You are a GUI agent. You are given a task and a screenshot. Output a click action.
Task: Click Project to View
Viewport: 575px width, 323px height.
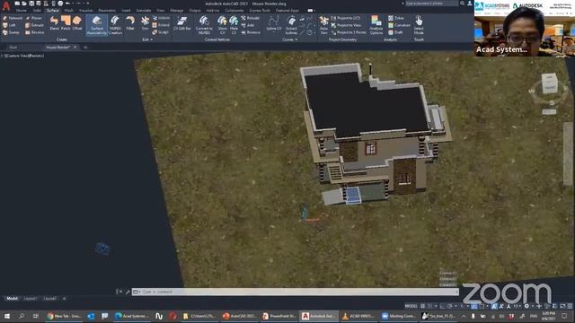[346, 25]
